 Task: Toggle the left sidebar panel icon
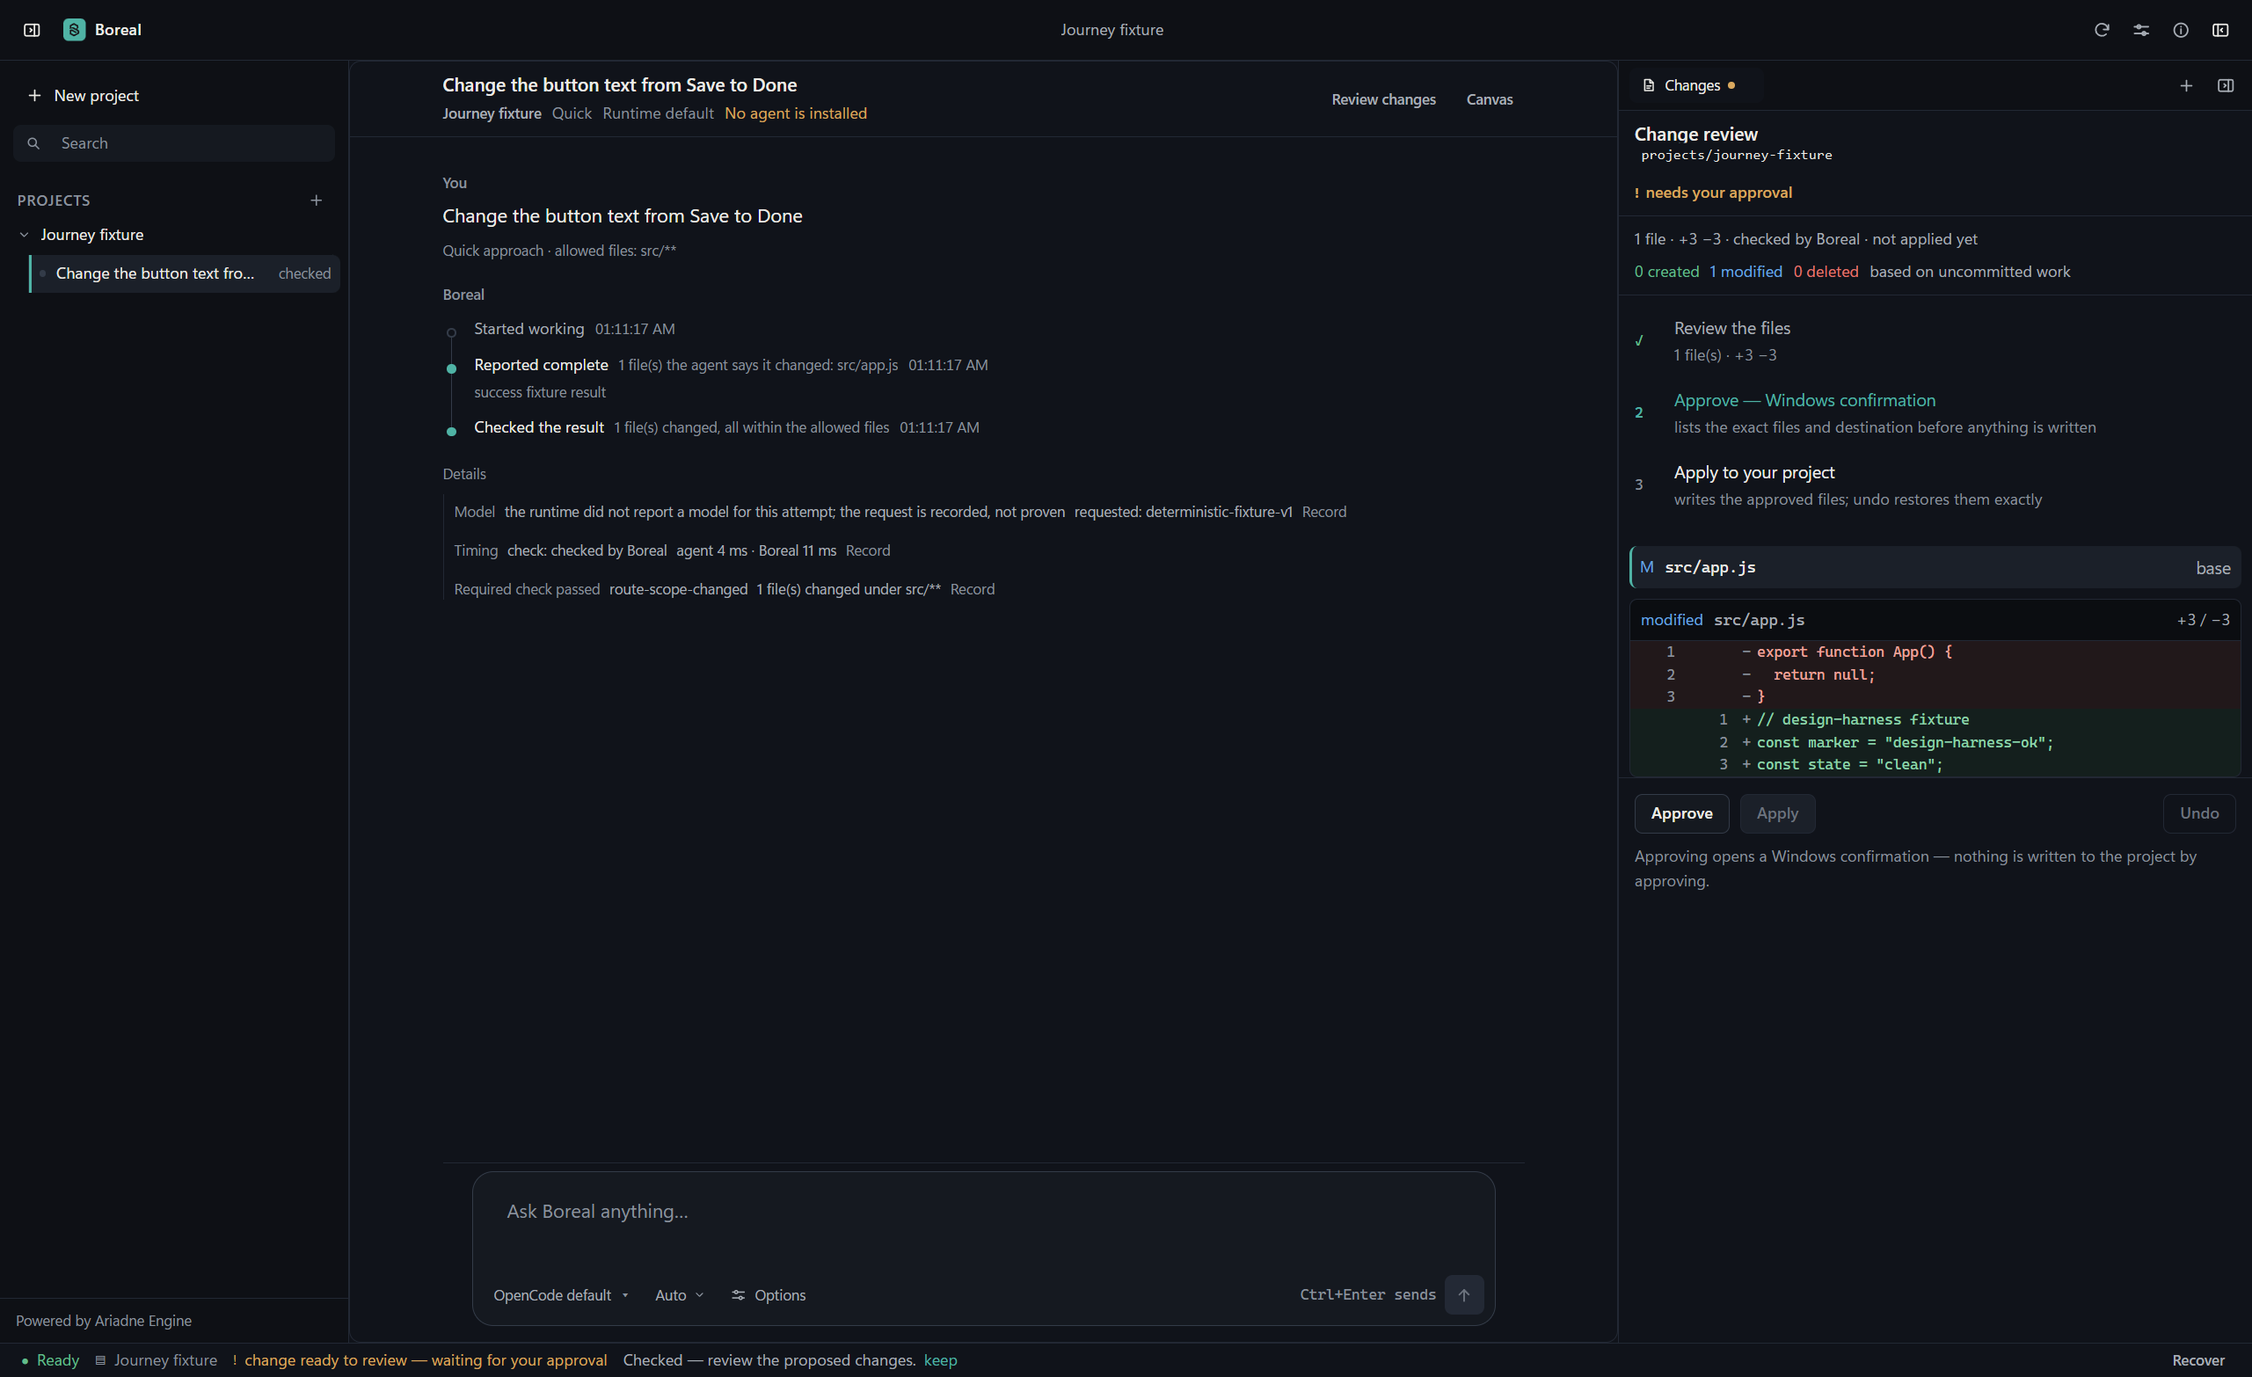[32, 30]
